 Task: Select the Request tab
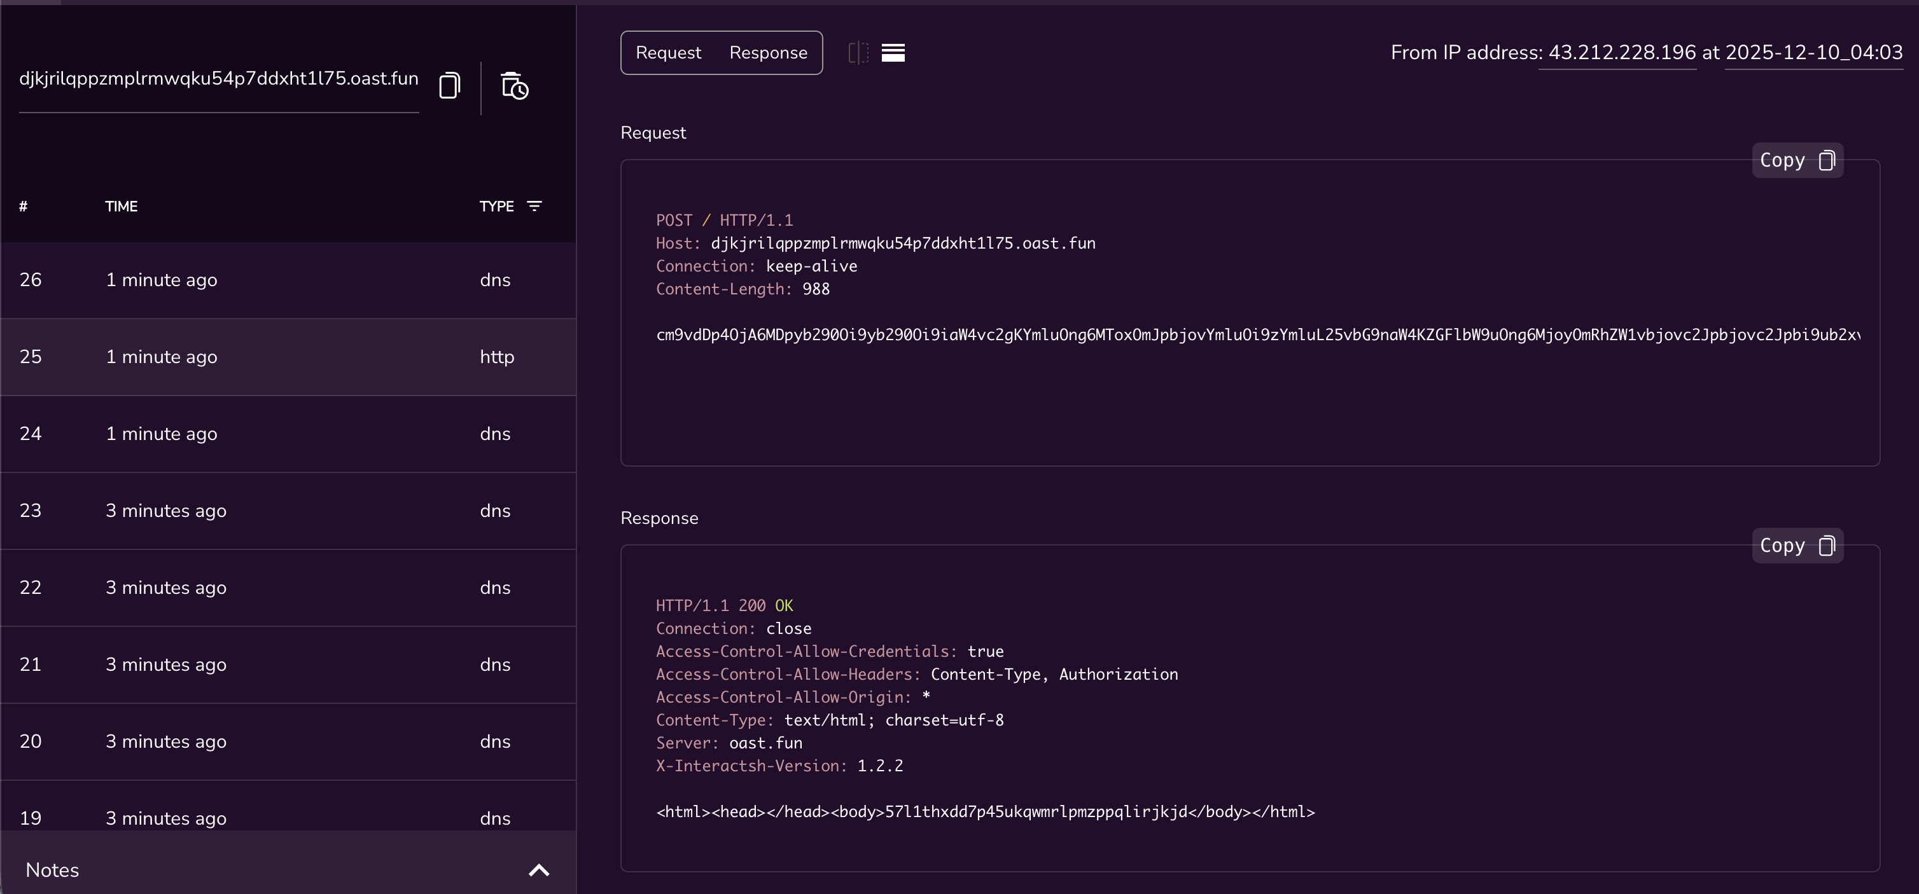click(668, 53)
